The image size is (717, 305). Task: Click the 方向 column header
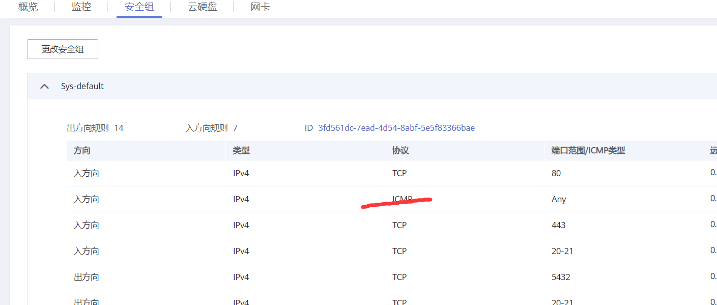79,150
